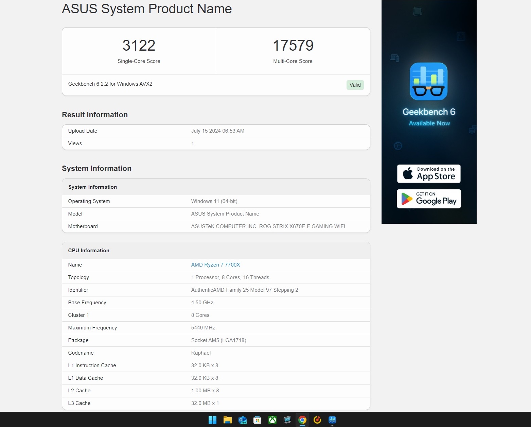This screenshot has height=427, width=531.
Task: Click the L1 Data Cache row label
Action: point(86,378)
